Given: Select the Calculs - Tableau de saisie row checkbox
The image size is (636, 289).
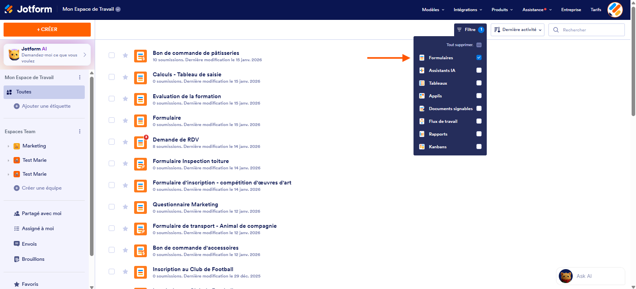Looking at the screenshot, I should tap(111, 77).
